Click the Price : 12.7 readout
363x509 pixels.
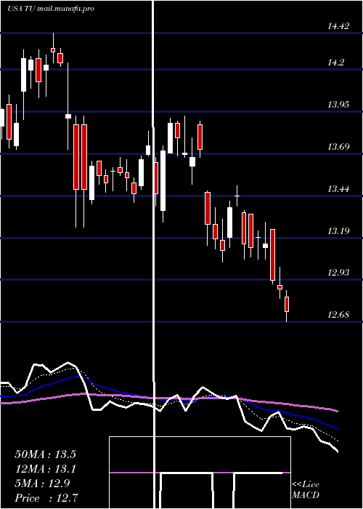46,498
